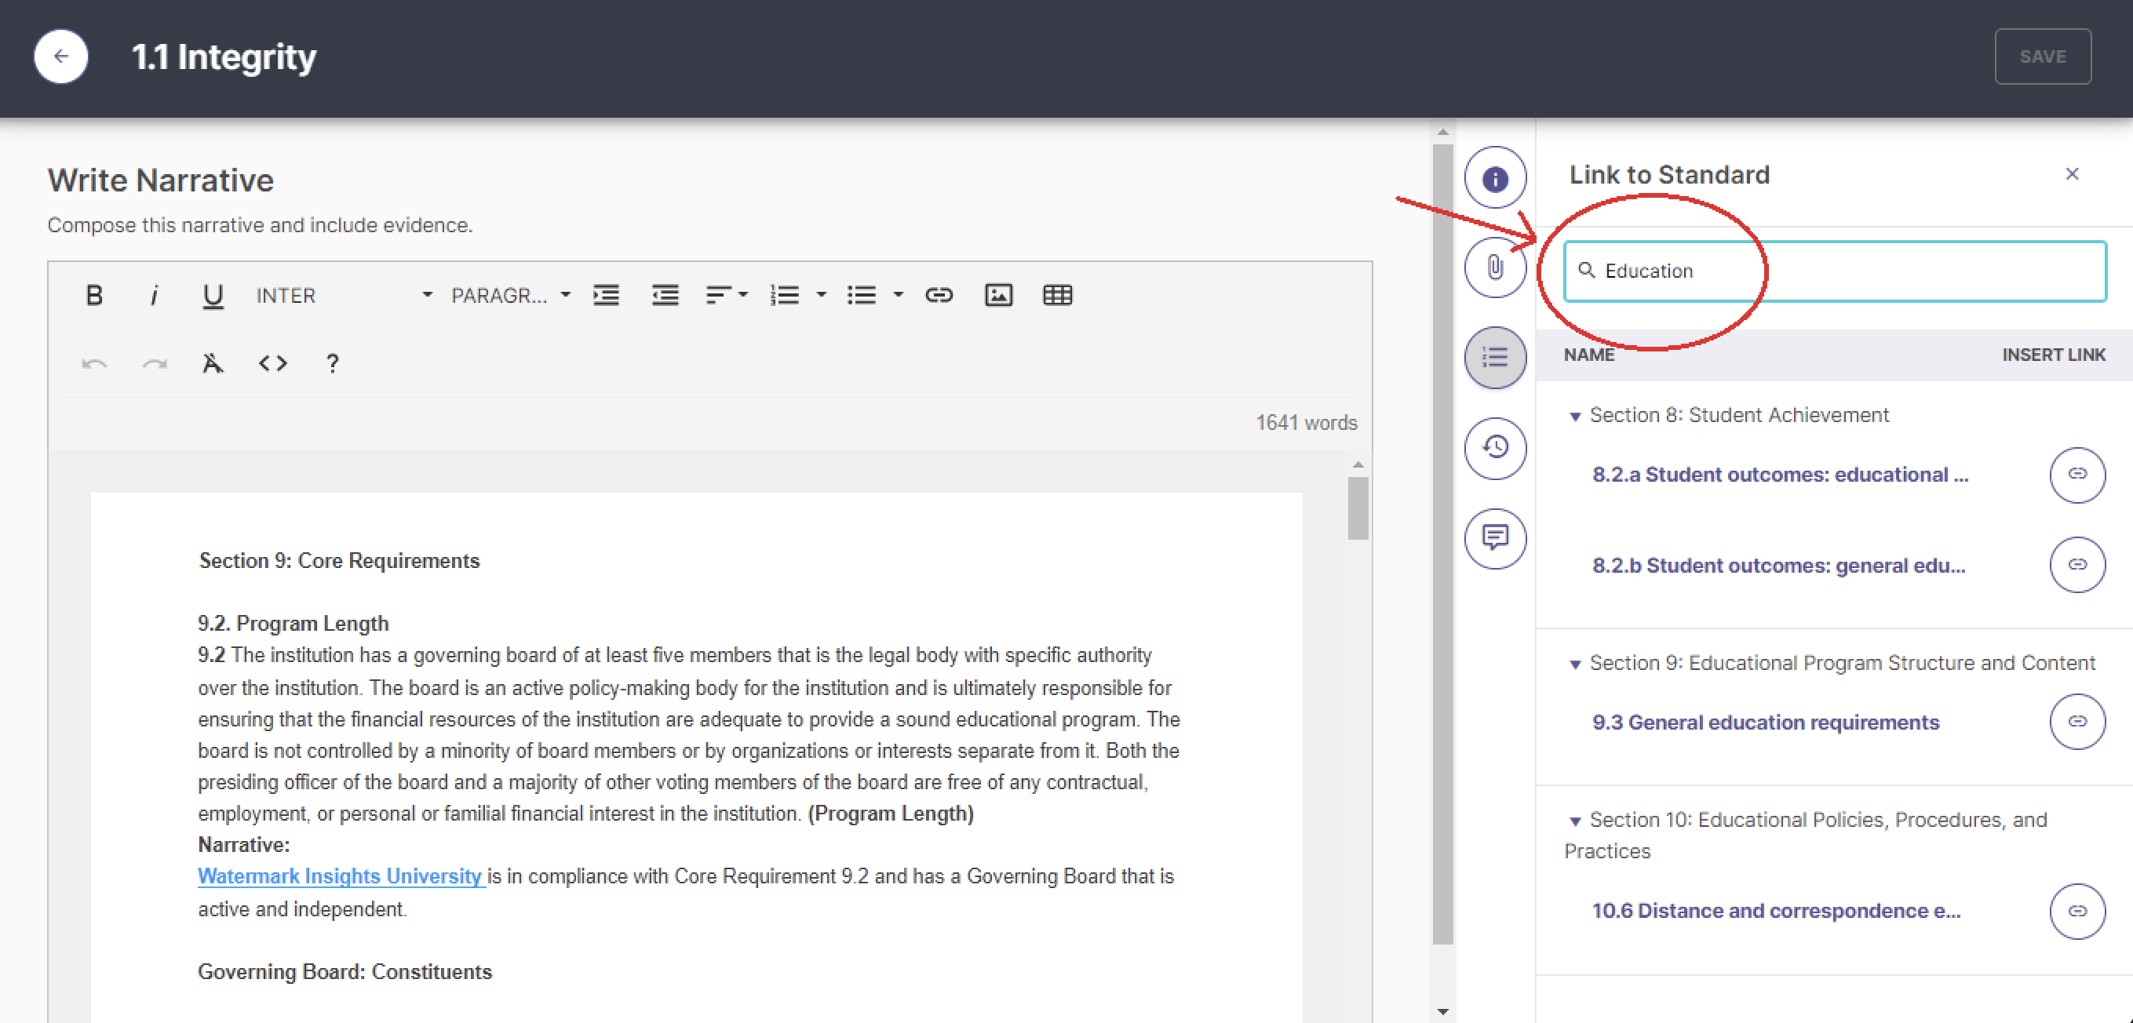Click the SAVE button

[2043, 56]
